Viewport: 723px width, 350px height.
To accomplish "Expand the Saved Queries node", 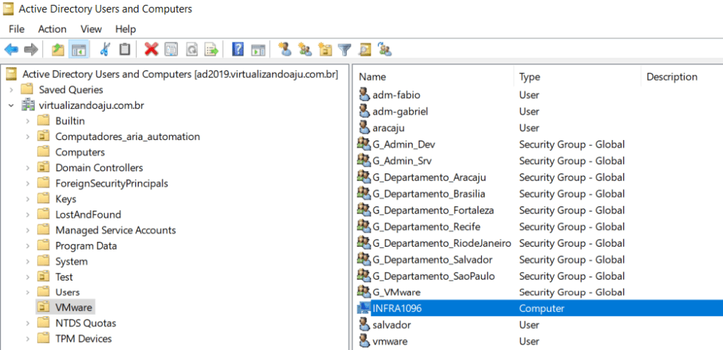I will point(11,90).
